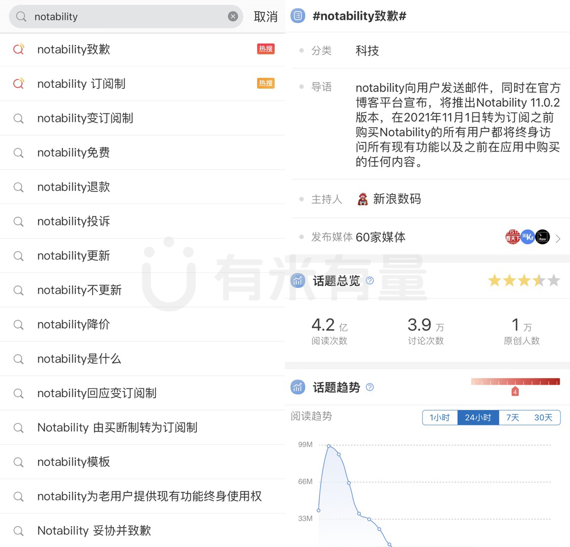Image resolution: width=570 pixels, height=547 pixels.
Task: Select suggestion Notability 妥协并致歉
Action: tap(143, 530)
